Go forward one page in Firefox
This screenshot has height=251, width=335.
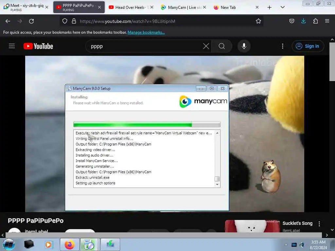[x=20, y=21]
